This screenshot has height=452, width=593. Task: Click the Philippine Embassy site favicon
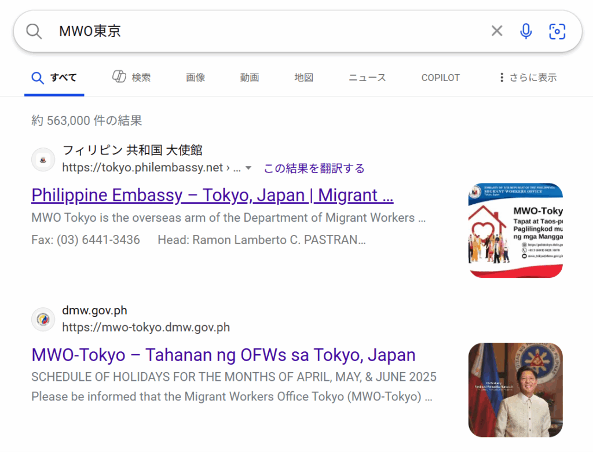coord(43,160)
